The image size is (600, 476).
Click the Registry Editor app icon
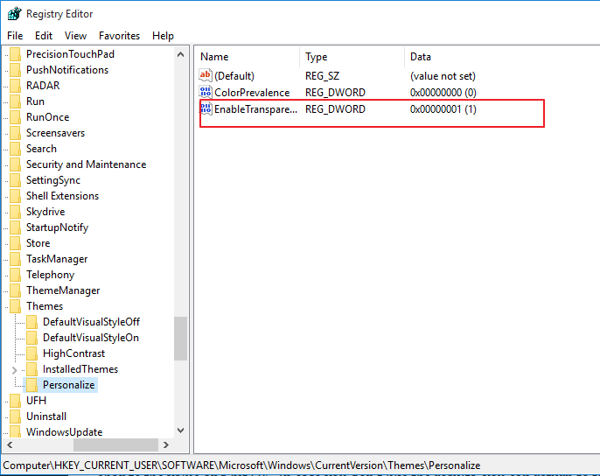tap(15, 14)
